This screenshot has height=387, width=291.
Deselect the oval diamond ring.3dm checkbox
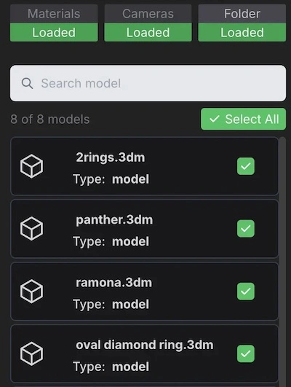(246, 353)
